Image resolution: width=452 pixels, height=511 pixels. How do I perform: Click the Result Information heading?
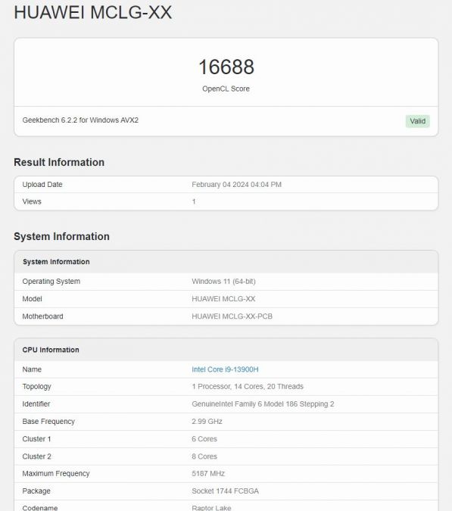tap(59, 162)
